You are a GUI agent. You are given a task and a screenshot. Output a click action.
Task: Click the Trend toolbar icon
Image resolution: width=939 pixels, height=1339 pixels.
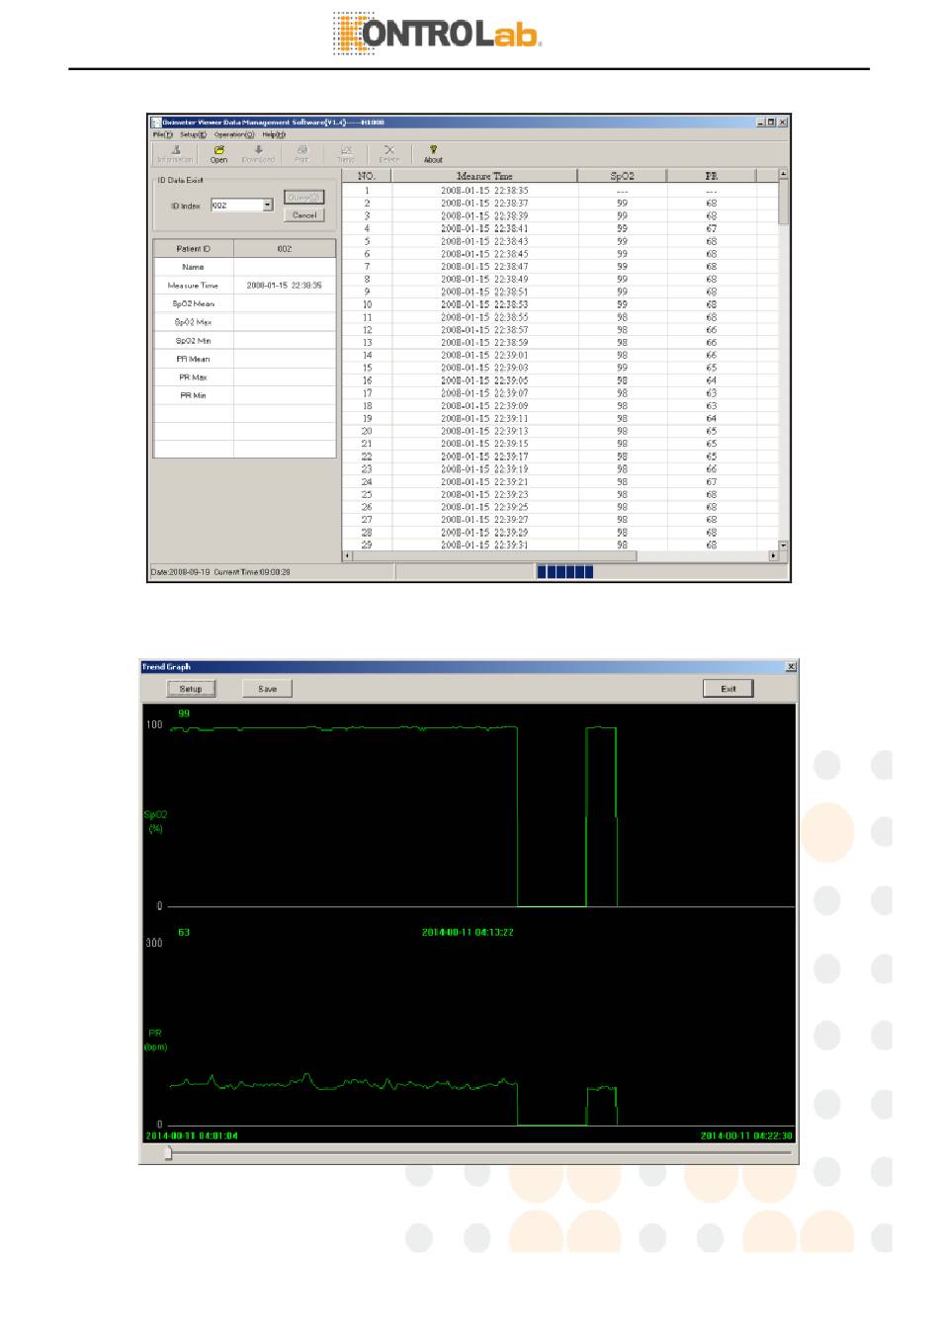[346, 154]
